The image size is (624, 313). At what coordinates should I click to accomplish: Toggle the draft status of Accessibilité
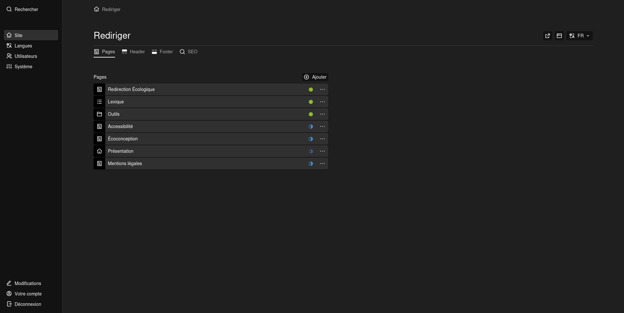[x=311, y=126]
